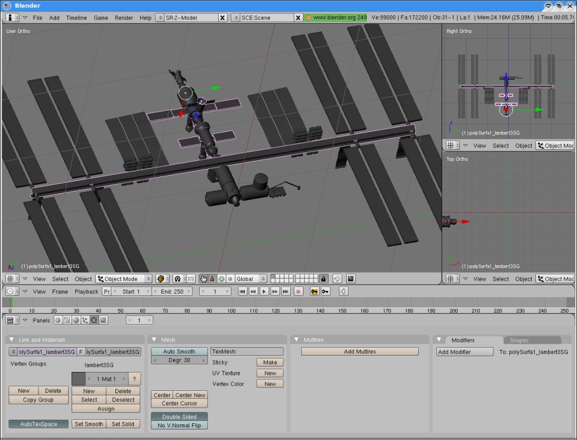577x440 pixels.
Task: Click the gray material color swatch
Action: (78, 378)
